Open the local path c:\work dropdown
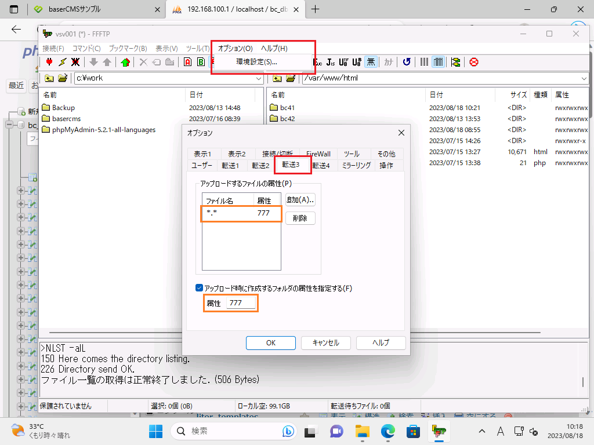The image size is (594, 445). (x=259, y=78)
